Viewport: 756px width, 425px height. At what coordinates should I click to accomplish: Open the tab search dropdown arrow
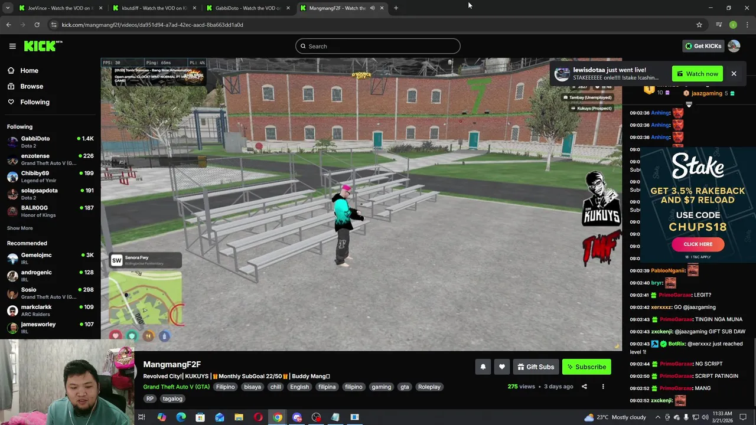[x=8, y=8]
